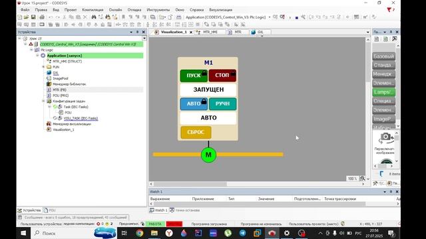Click the Redo arrow icon
Viewport: 426px width, 239px height.
pos(57,17)
